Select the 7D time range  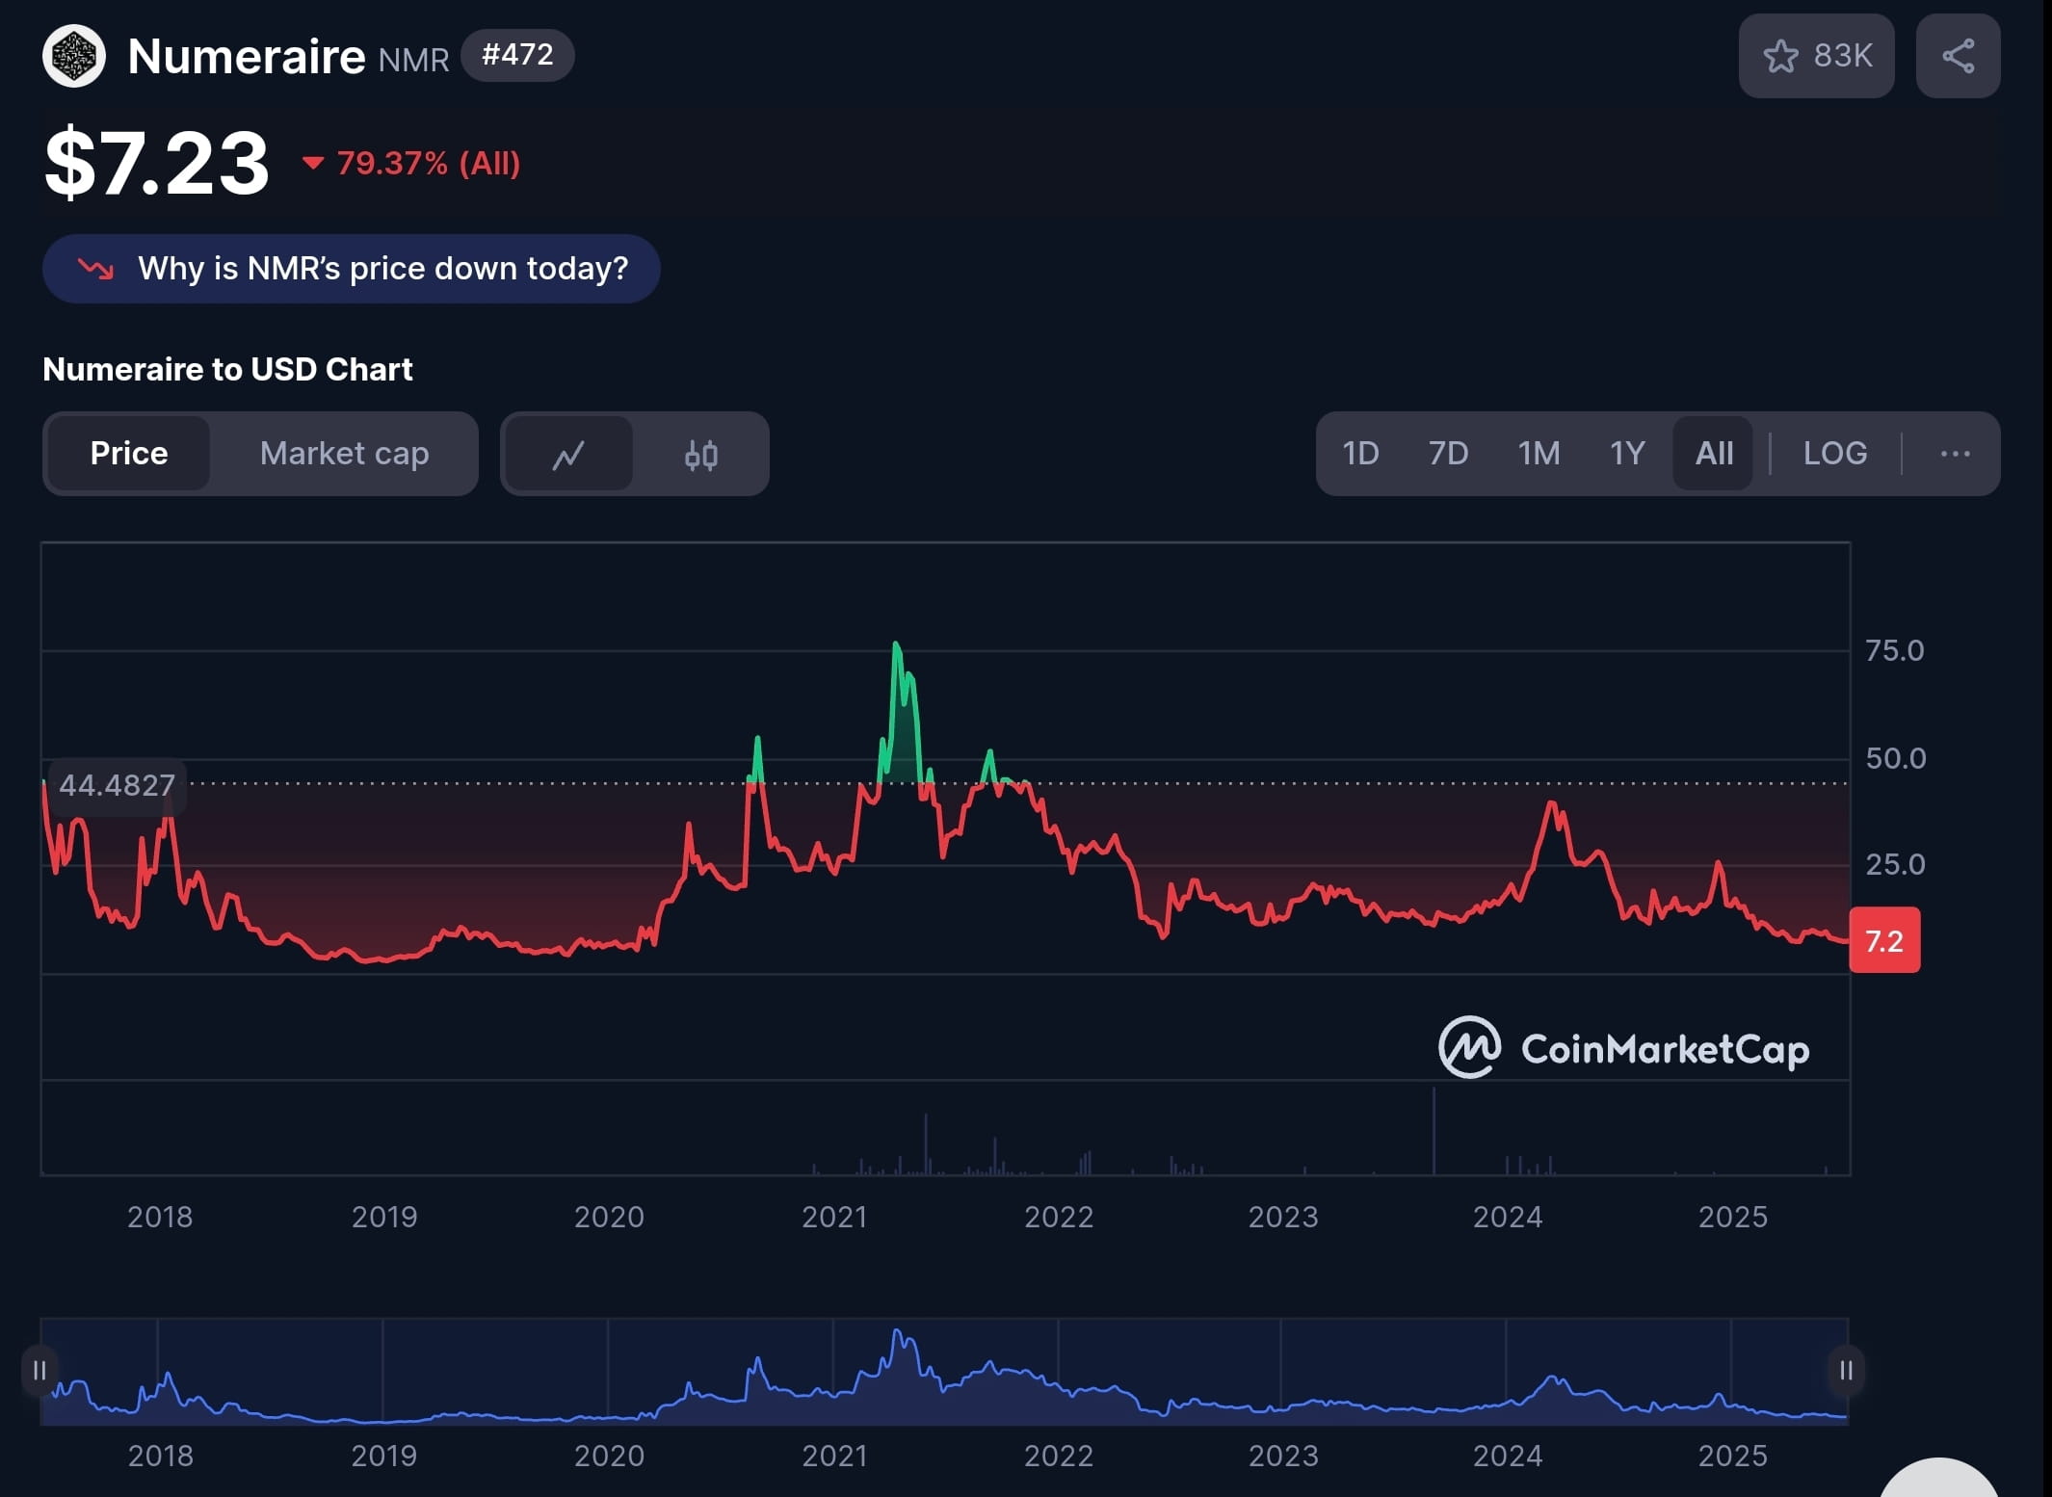coord(1448,453)
